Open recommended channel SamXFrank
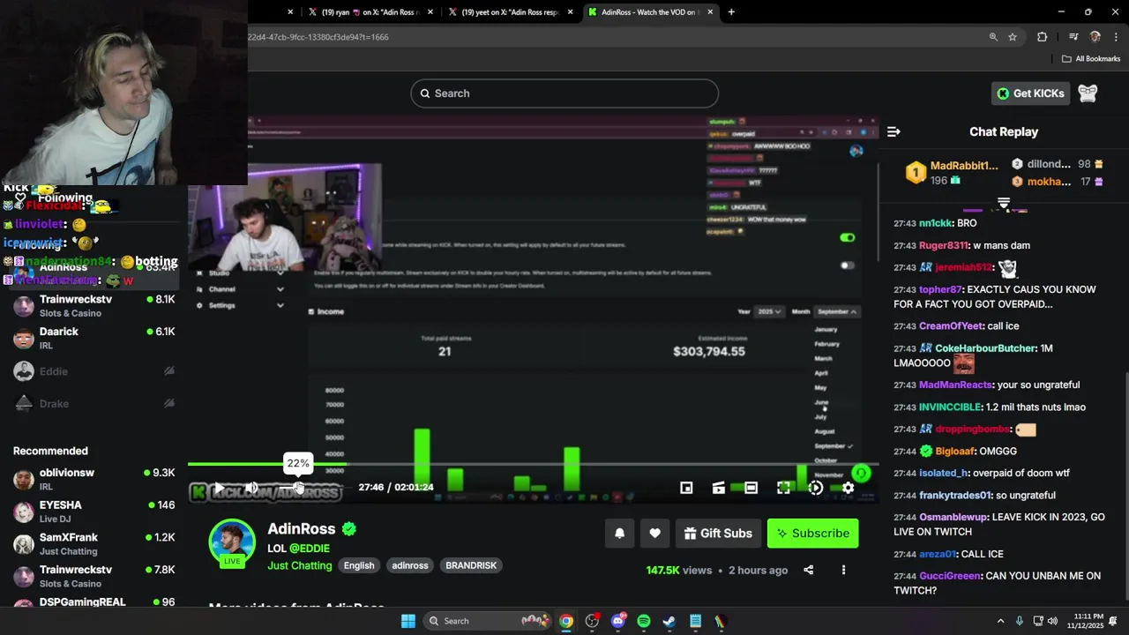This screenshot has width=1129, height=635. pyautogui.click(x=94, y=544)
